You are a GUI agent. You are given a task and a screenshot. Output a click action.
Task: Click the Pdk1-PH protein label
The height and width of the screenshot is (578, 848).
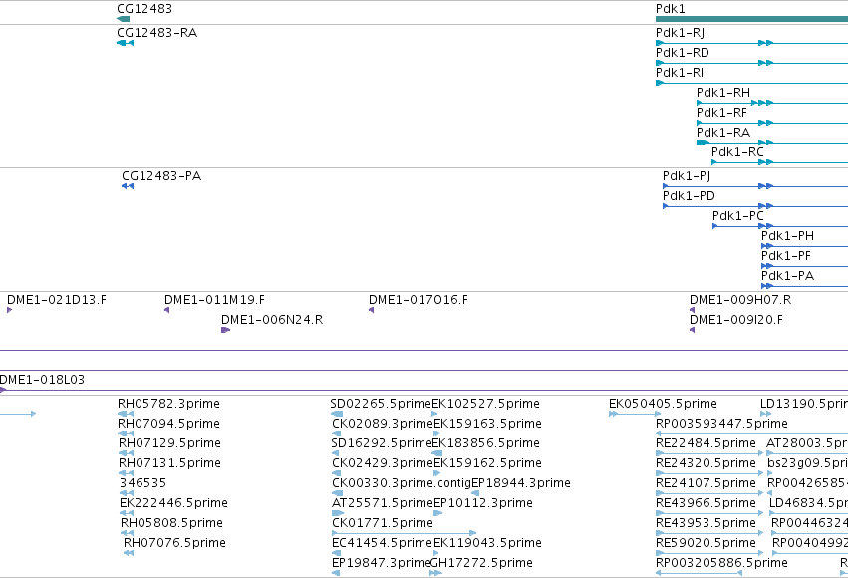tap(787, 236)
